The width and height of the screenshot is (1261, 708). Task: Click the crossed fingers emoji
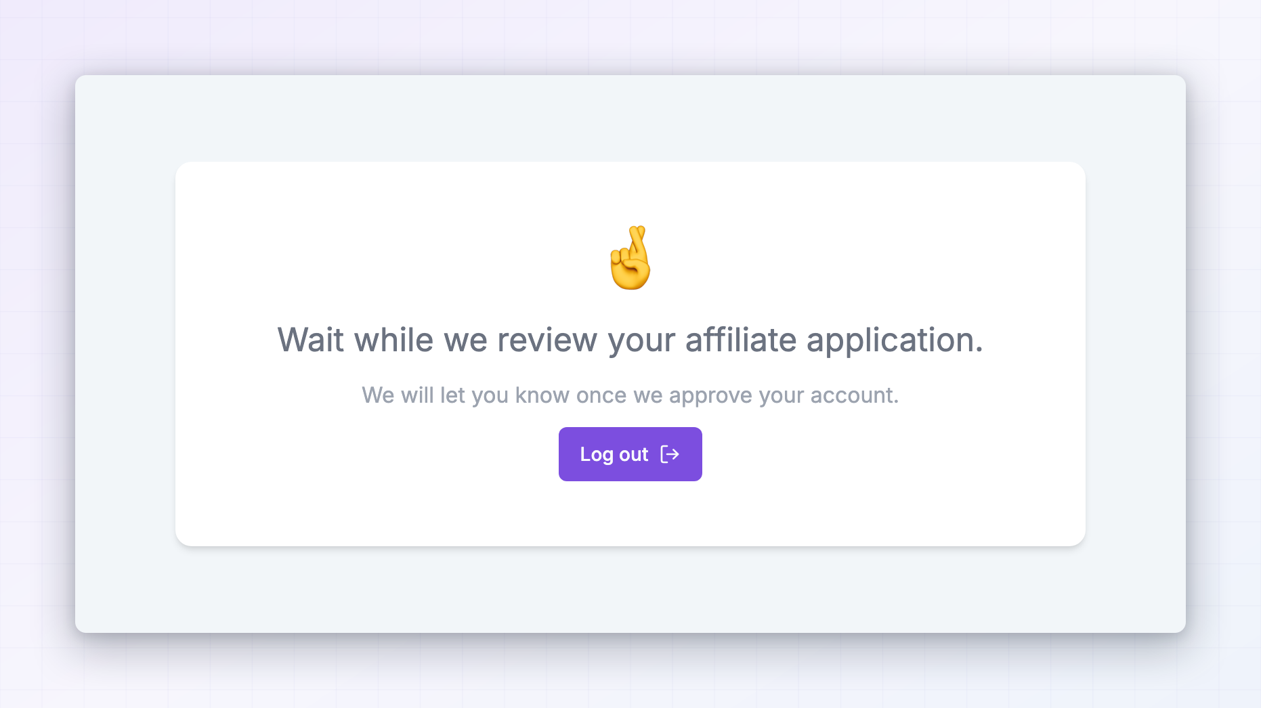[630, 258]
